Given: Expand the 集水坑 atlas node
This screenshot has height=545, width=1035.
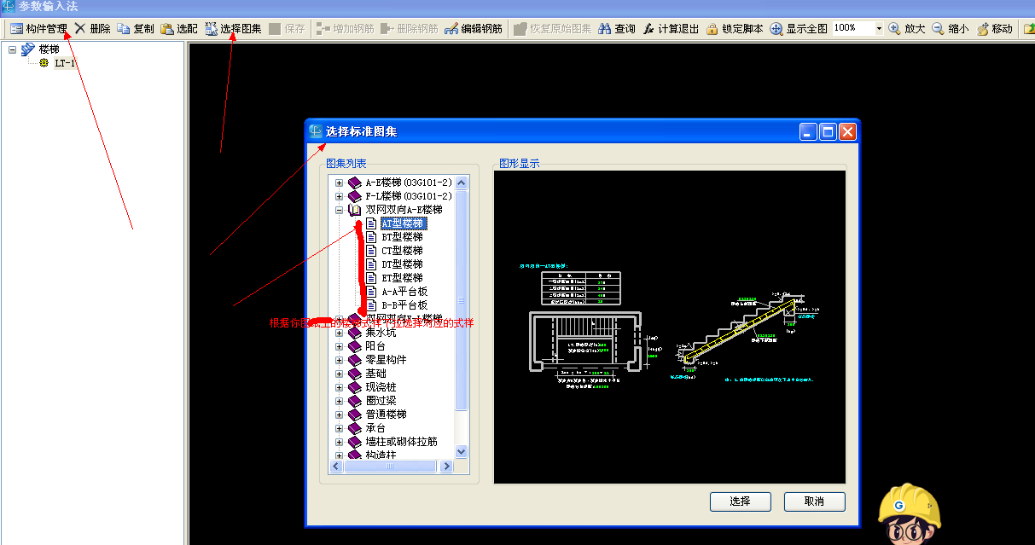Looking at the screenshot, I should (x=339, y=333).
